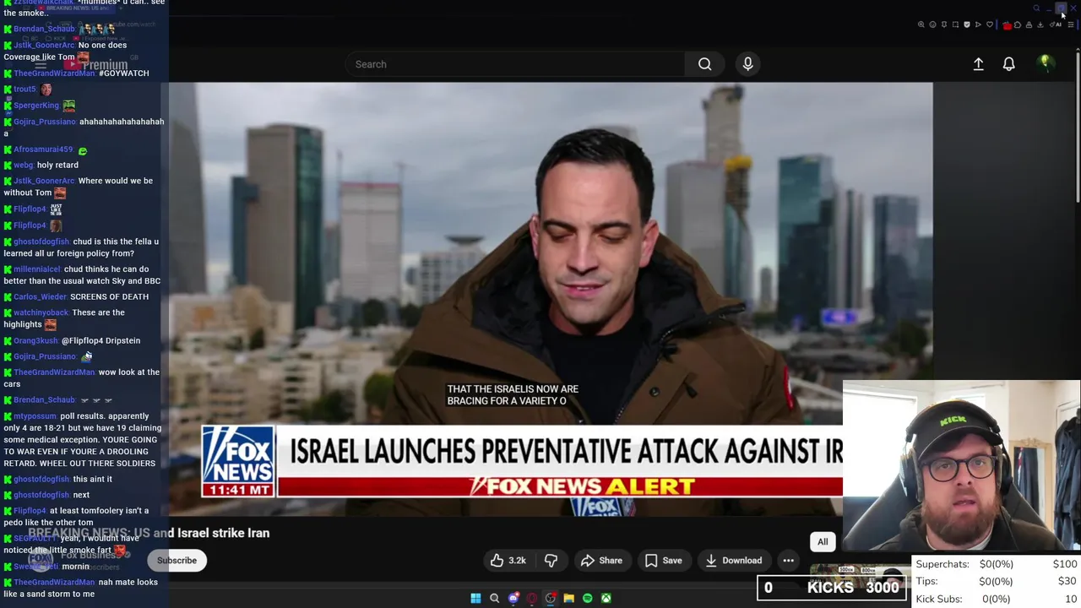Click the Kick Subs goal row
Viewport: 1081px width, 608px height.
coord(997,599)
